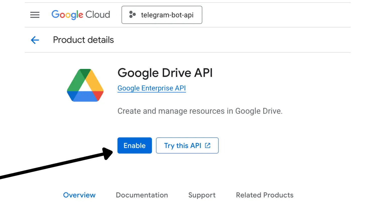This screenshot has height=211, width=377.
Task: Open Try this API
Action: coord(187,145)
